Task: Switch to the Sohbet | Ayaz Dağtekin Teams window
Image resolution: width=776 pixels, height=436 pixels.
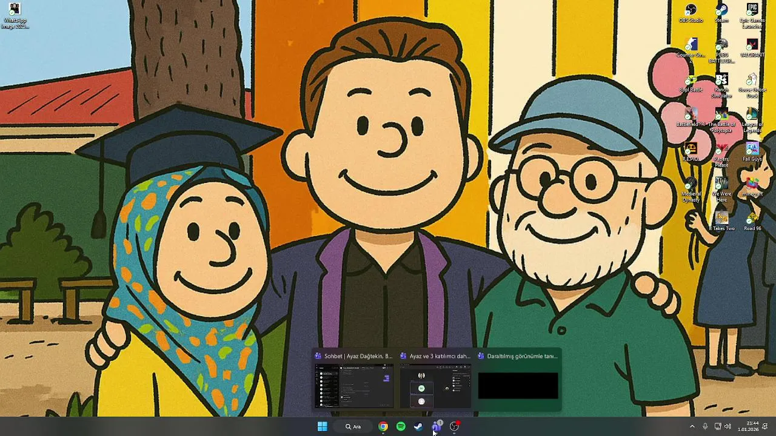Action: [x=353, y=380]
